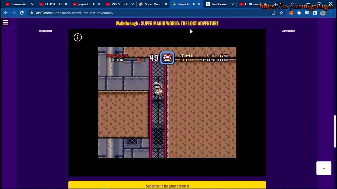Click the address bar URL field
The image size is (337, 189).
[150, 13]
